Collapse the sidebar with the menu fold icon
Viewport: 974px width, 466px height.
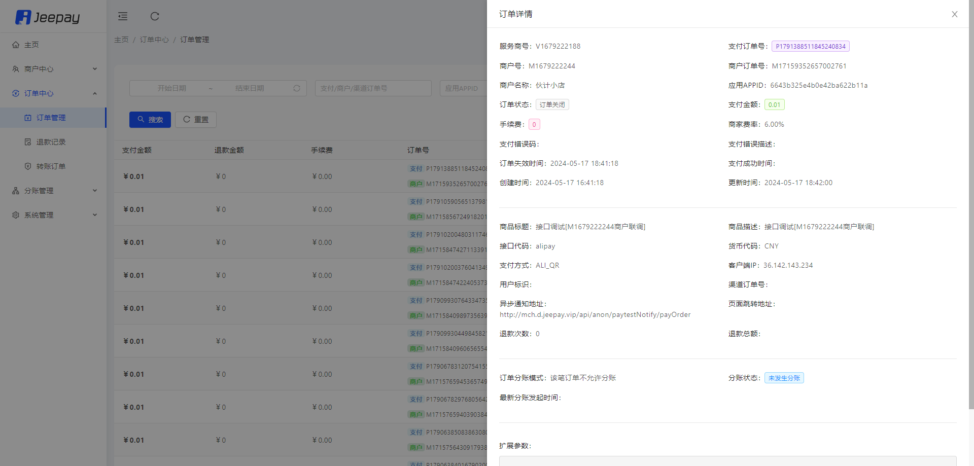(123, 16)
